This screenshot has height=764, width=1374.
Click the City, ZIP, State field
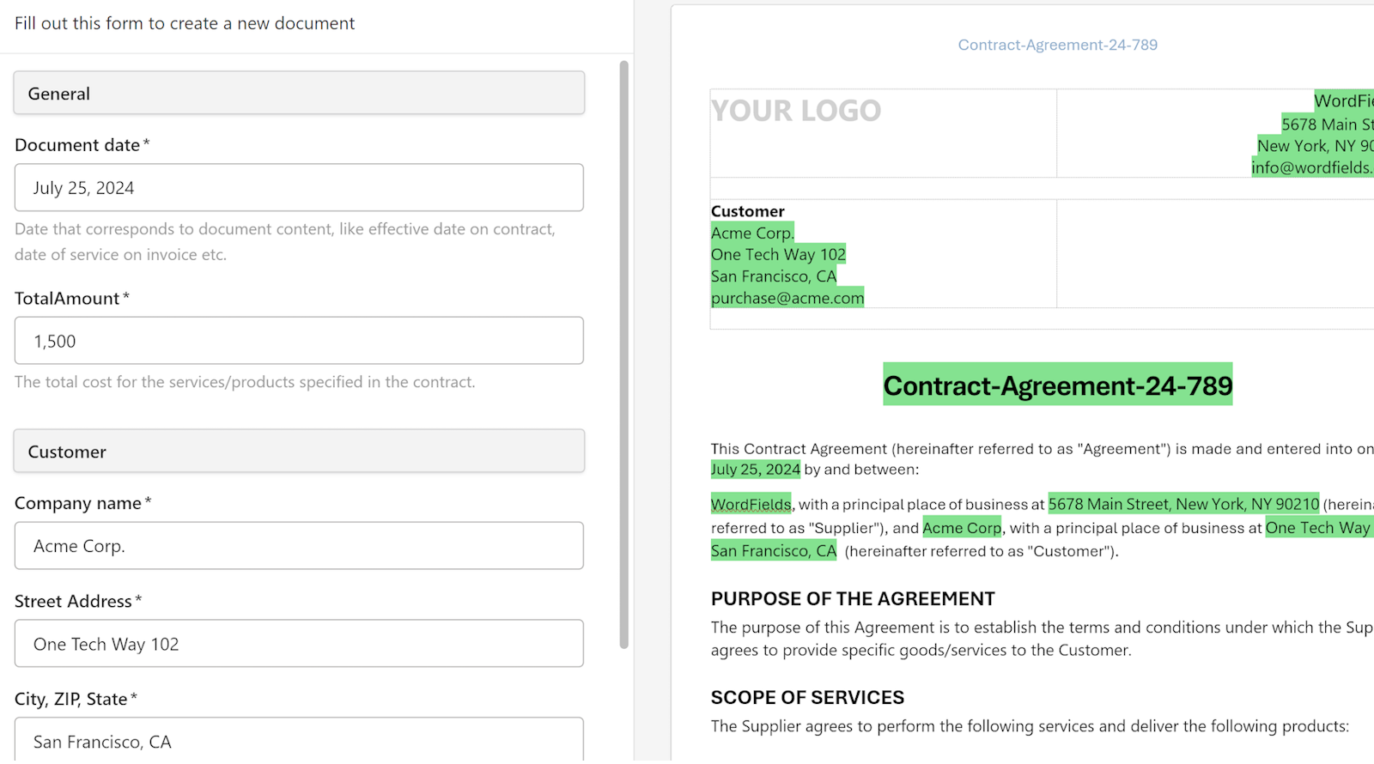[299, 739]
